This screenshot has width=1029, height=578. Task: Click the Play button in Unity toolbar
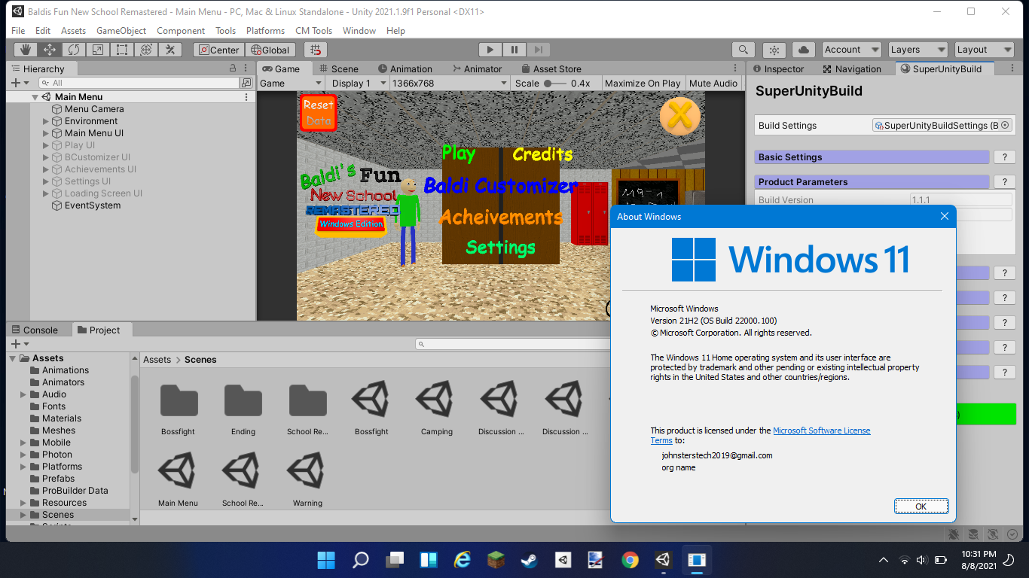coord(490,50)
